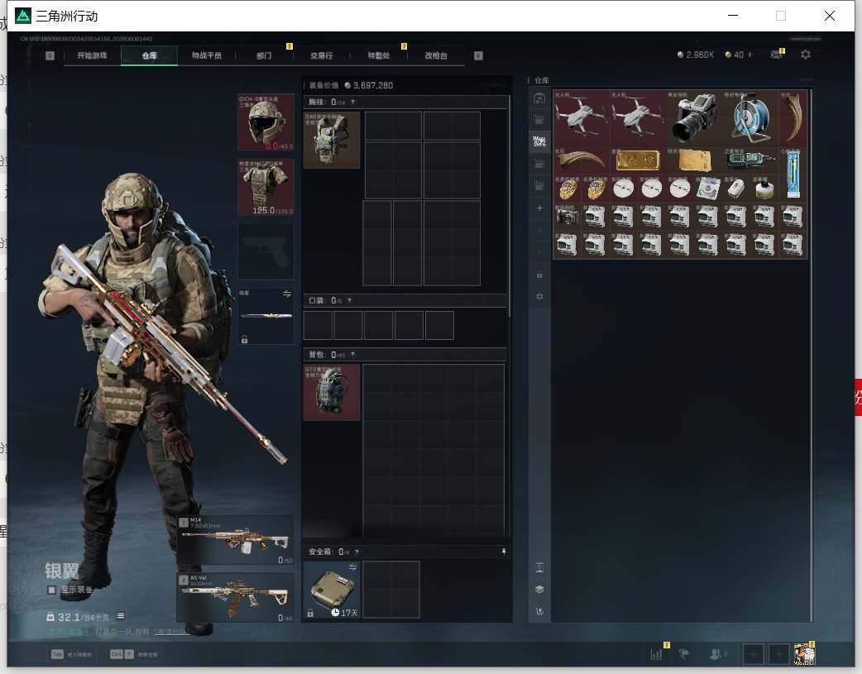Open the weight details list icon
Viewport: 862px width, 674px height.
[121, 616]
